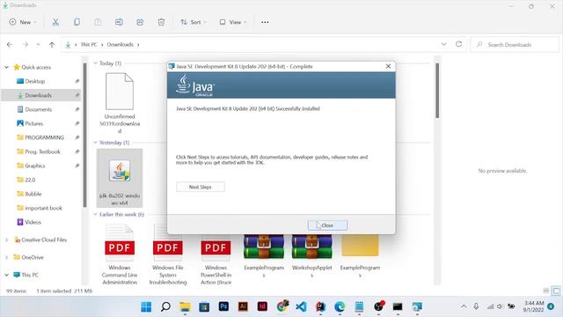Click Close in the Java installer dialog
563x317 pixels.
327,225
